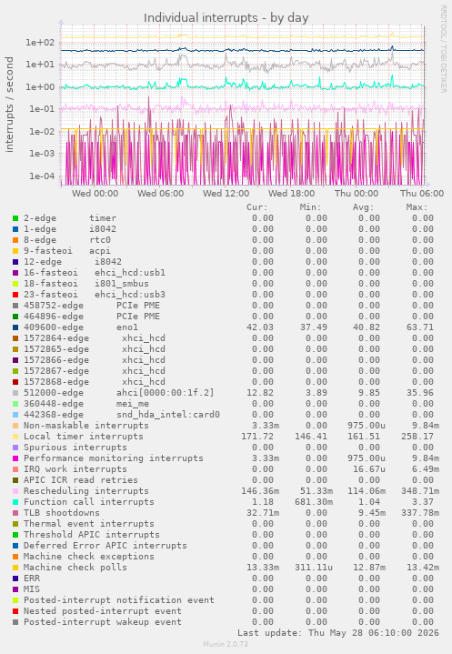Select the Non-maskable interrupts legend label

pos(85,426)
